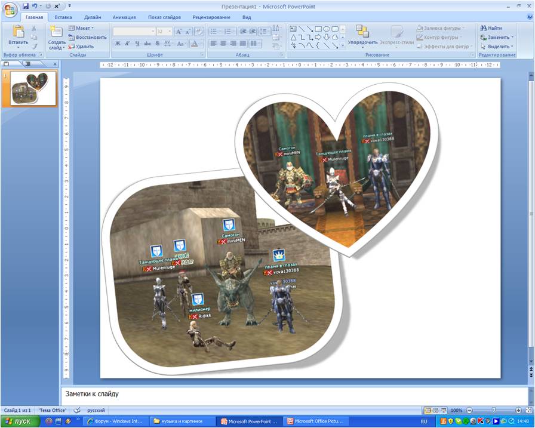Image resolution: width=535 pixels, height=428 pixels.
Task: Select the right arrow shape
Action: [318, 37]
